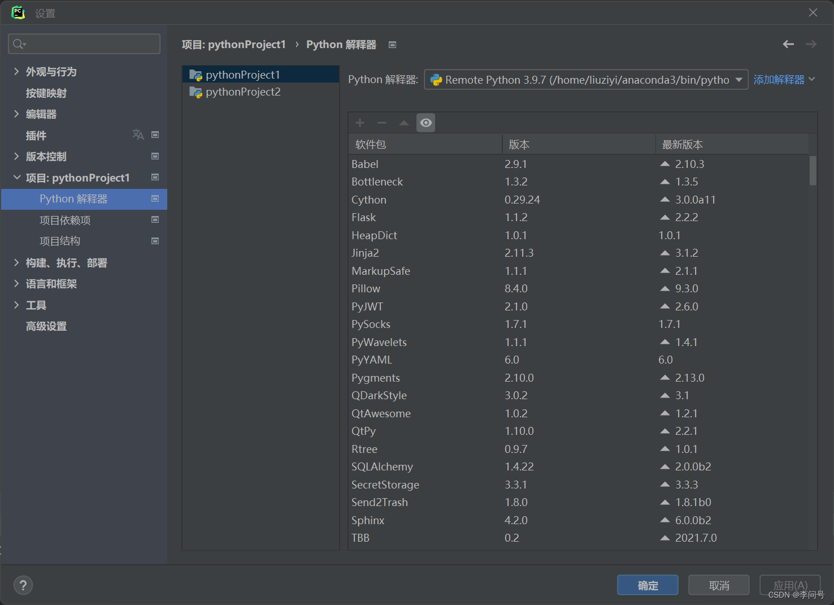
Task: Select pythonProject2 in the project list
Action: pos(260,92)
